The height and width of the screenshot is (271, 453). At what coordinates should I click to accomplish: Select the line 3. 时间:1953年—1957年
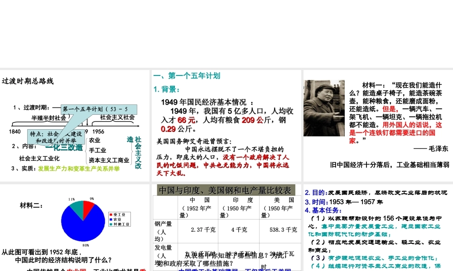(x=344, y=202)
